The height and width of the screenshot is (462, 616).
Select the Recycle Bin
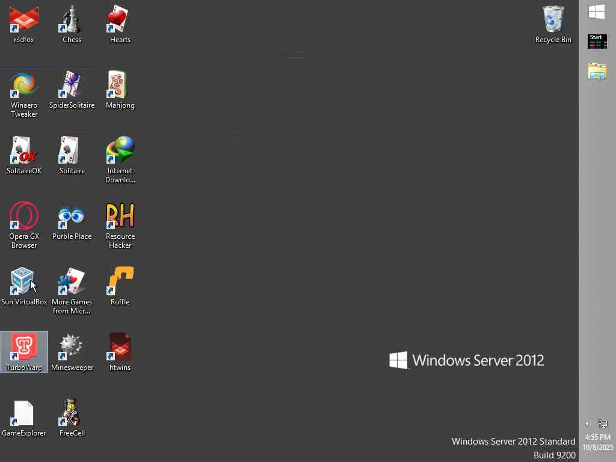553,24
